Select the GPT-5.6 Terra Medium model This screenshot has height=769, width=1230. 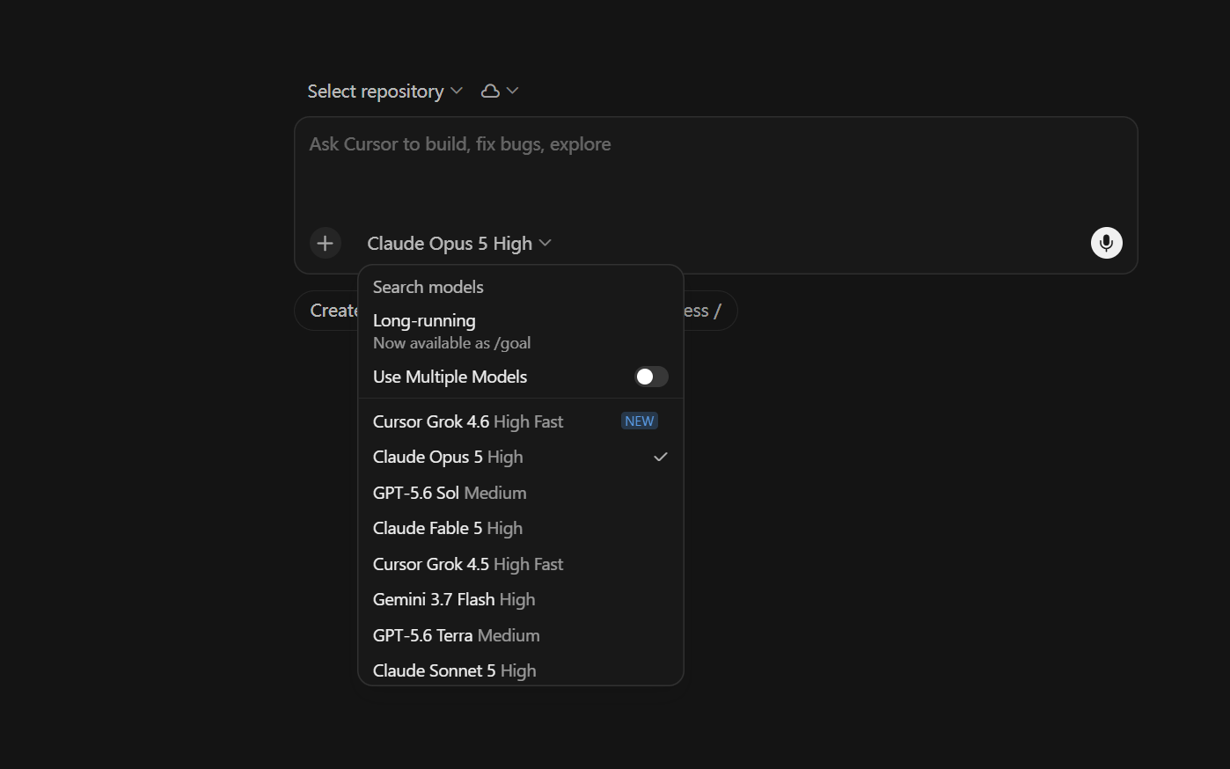(x=521, y=635)
